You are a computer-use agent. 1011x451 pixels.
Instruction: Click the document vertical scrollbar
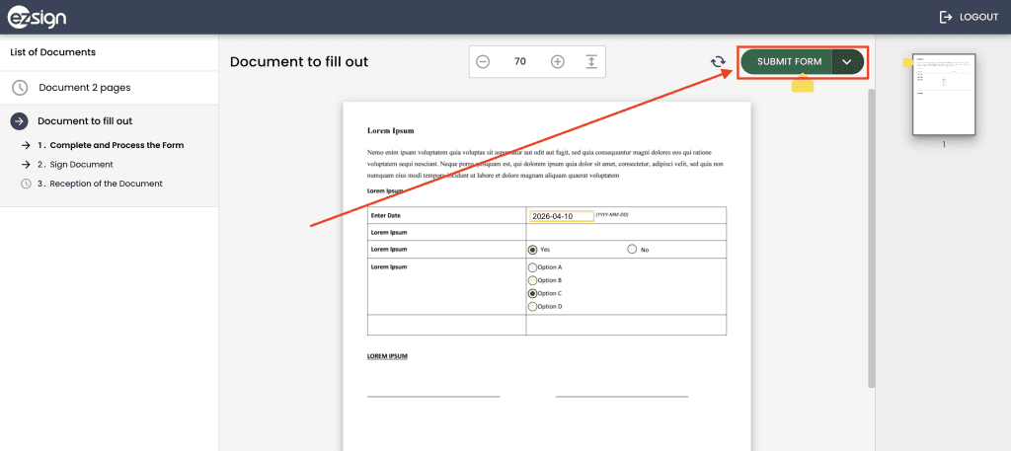click(871, 237)
